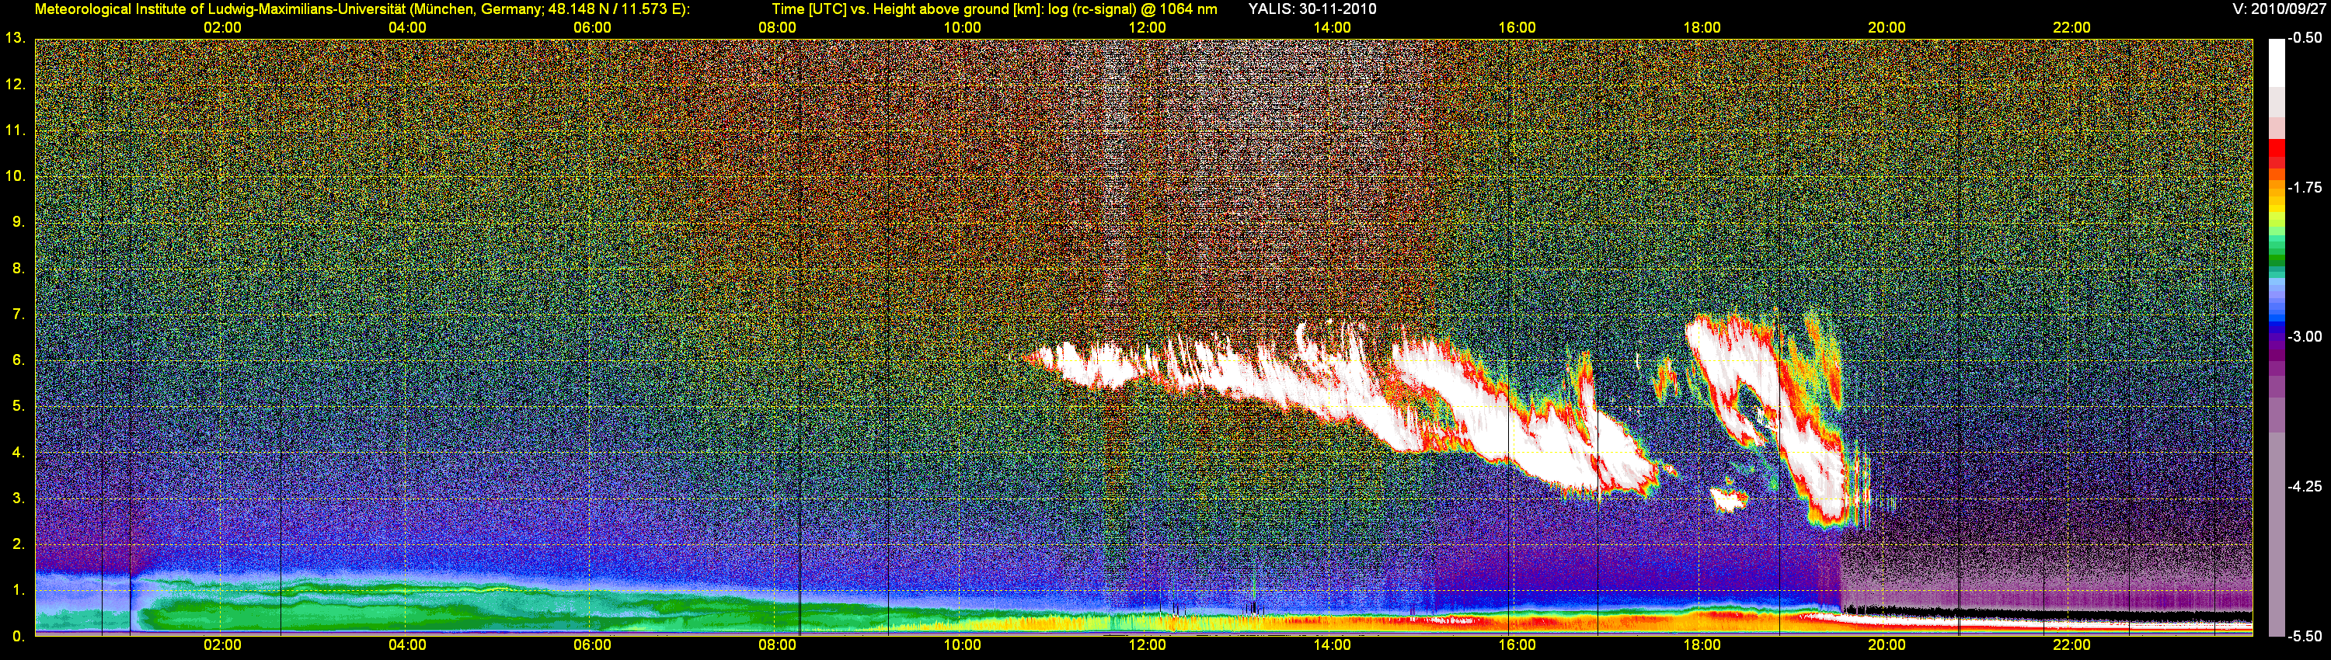Click the 22:00 label on the bottom time axis
The image size is (2331, 660).
pyautogui.click(x=2071, y=645)
